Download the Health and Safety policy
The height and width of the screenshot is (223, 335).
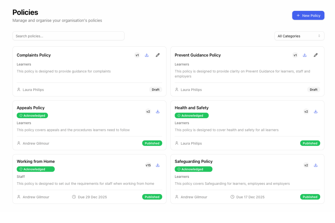(x=316, y=111)
